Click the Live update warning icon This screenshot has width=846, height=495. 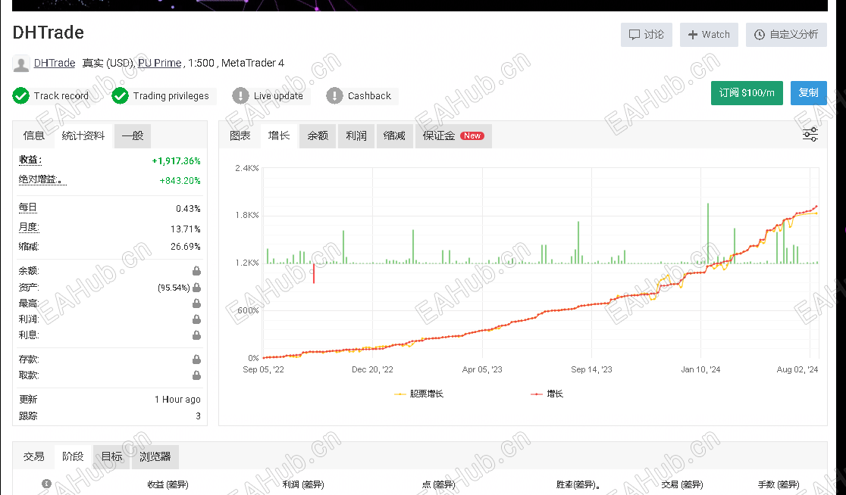coord(240,96)
